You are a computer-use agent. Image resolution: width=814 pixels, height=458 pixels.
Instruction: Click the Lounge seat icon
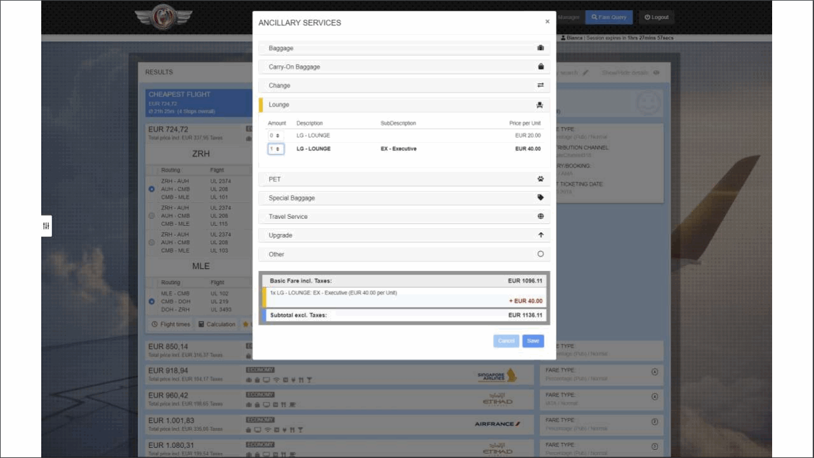pyautogui.click(x=541, y=105)
